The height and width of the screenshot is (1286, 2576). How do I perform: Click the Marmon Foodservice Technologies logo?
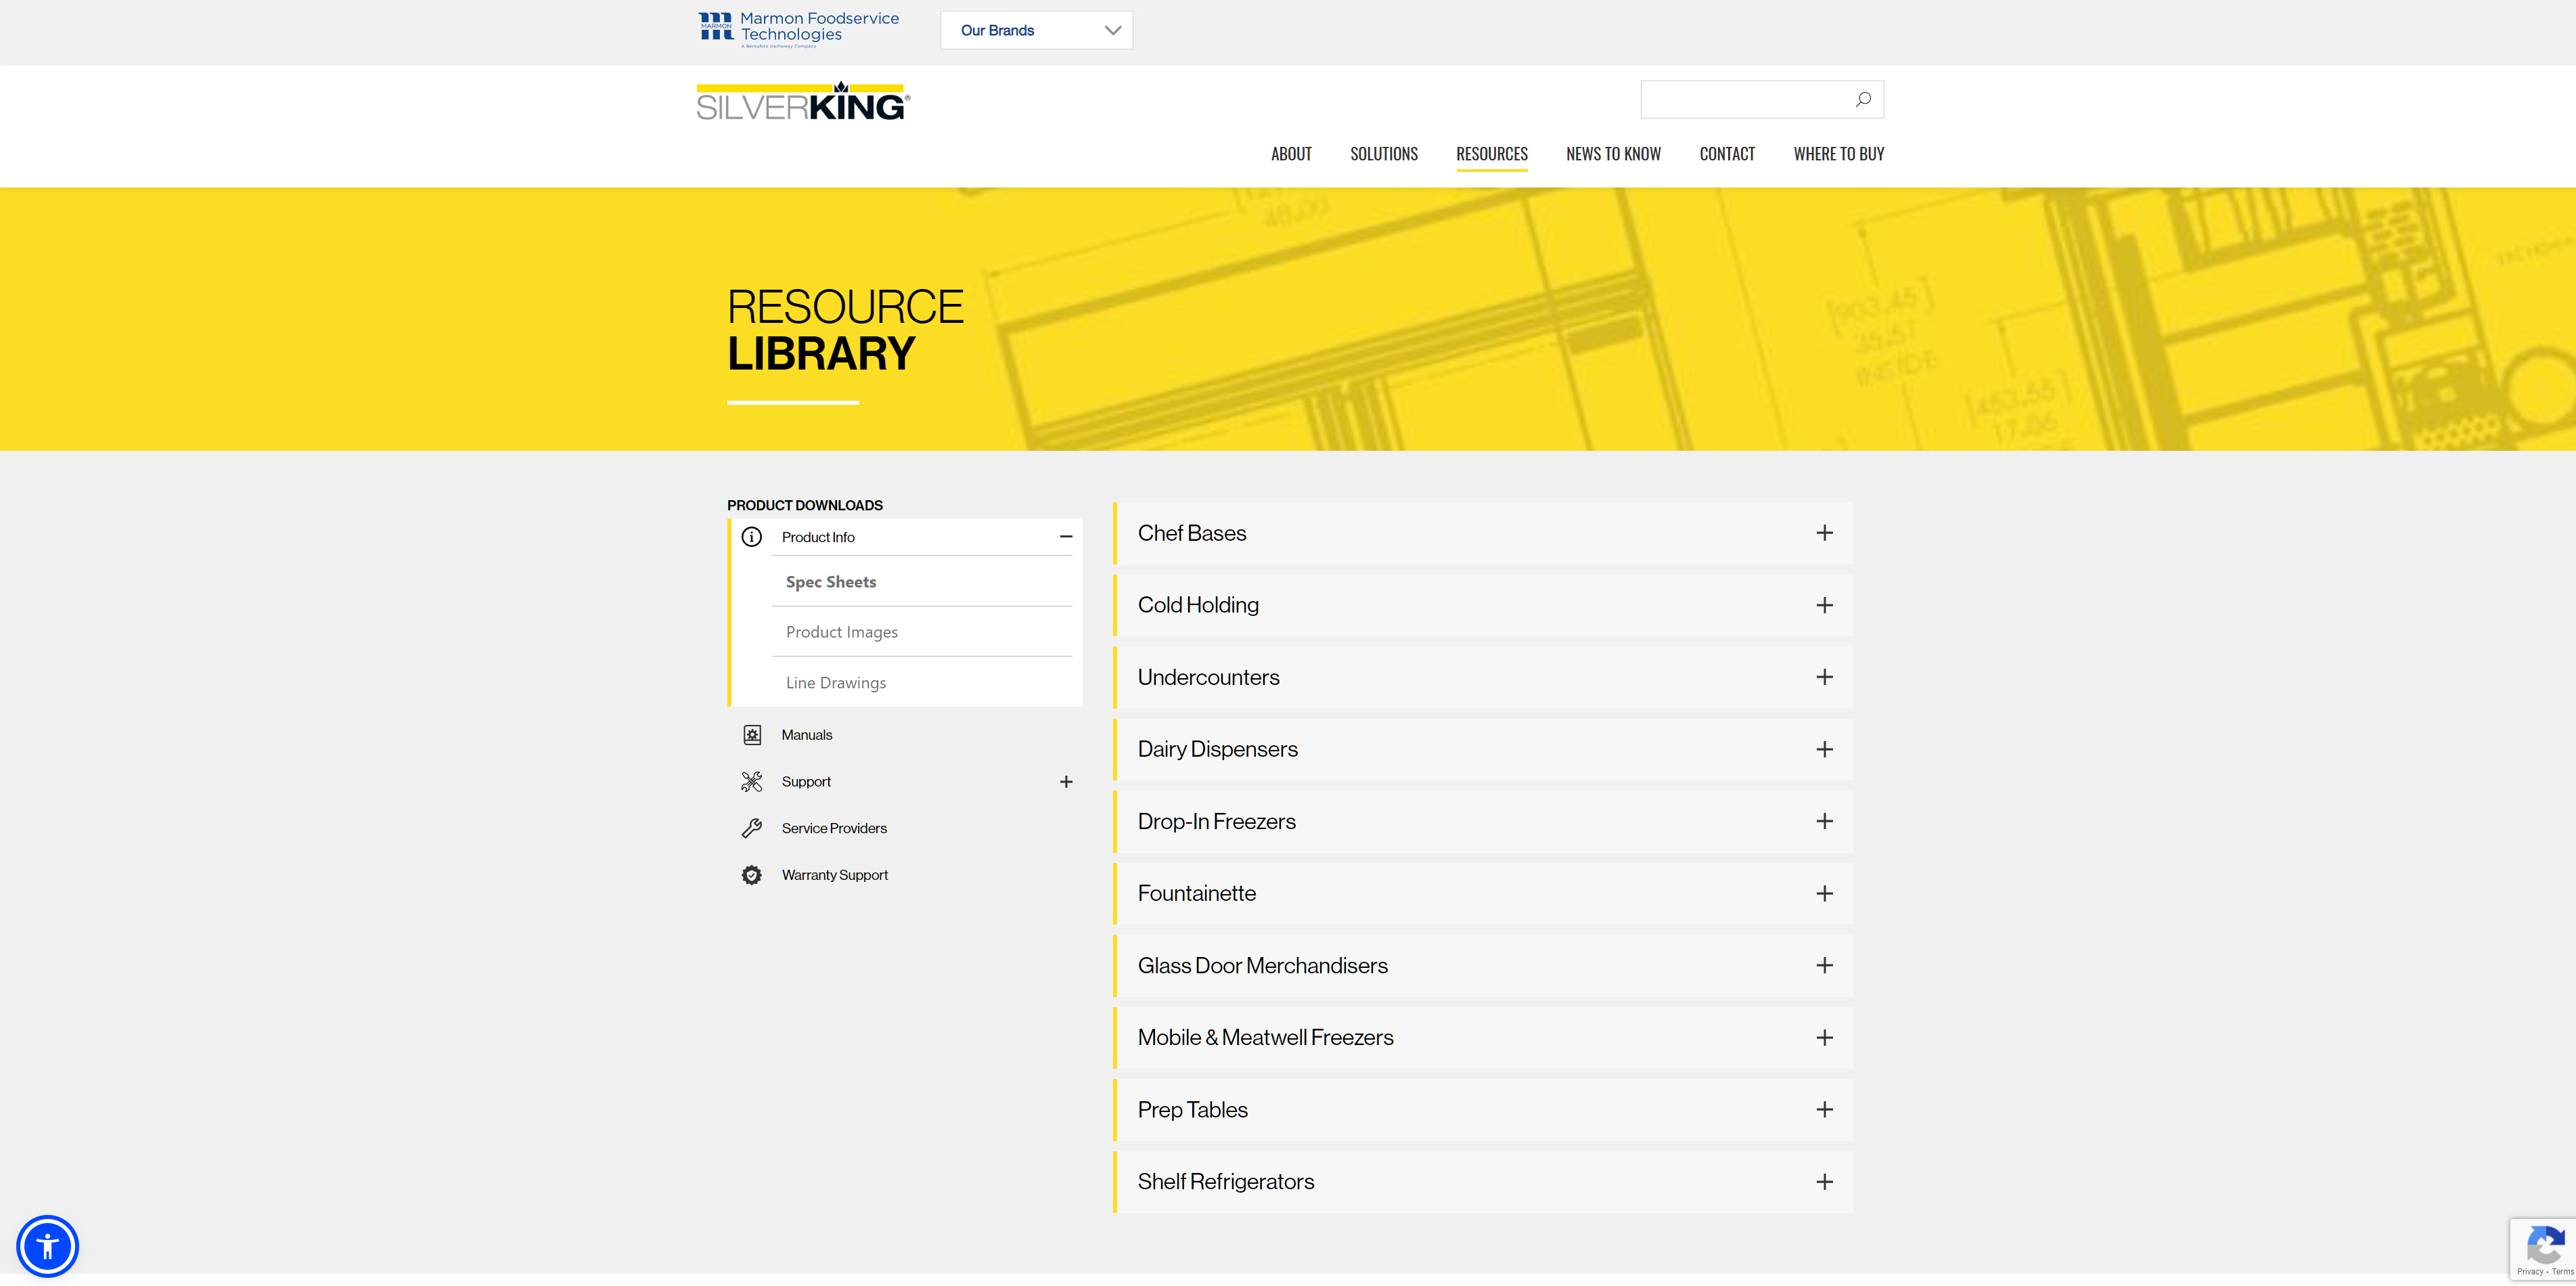point(798,30)
